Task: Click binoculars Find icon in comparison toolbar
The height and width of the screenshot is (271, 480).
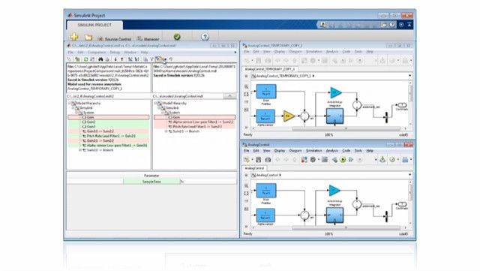Action: tap(100, 59)
